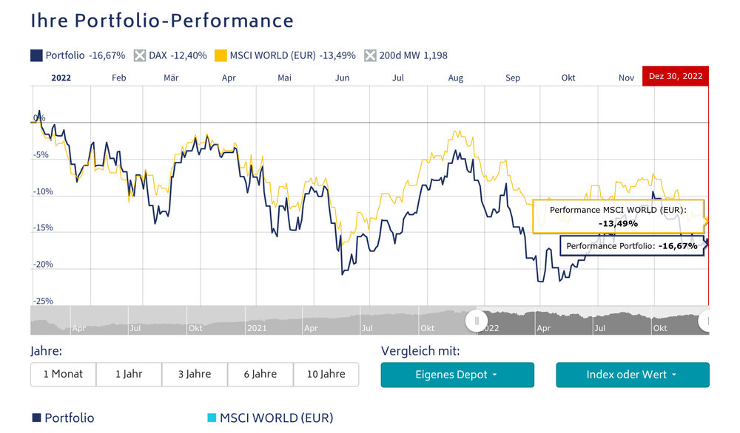Click the Performance Portfolio tooltip box
The height and width of the screenshot is (433, 740).
(x=632, y=246)
